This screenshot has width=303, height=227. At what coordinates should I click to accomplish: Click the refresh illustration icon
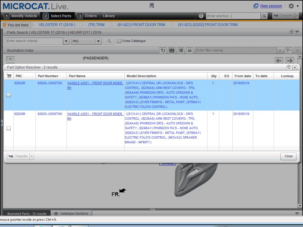coord(163,50)
